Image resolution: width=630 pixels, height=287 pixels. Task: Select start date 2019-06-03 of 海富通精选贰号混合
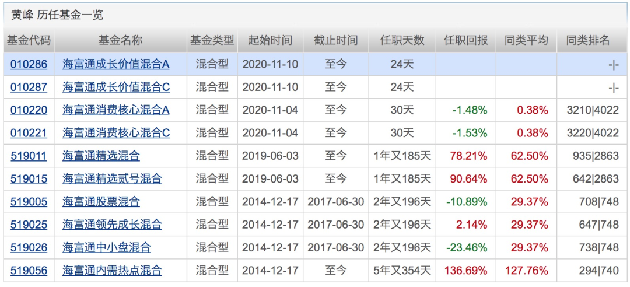pos(270,179)
